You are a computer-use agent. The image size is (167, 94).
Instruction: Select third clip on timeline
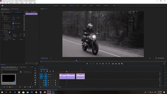click(x=80, y=76)
